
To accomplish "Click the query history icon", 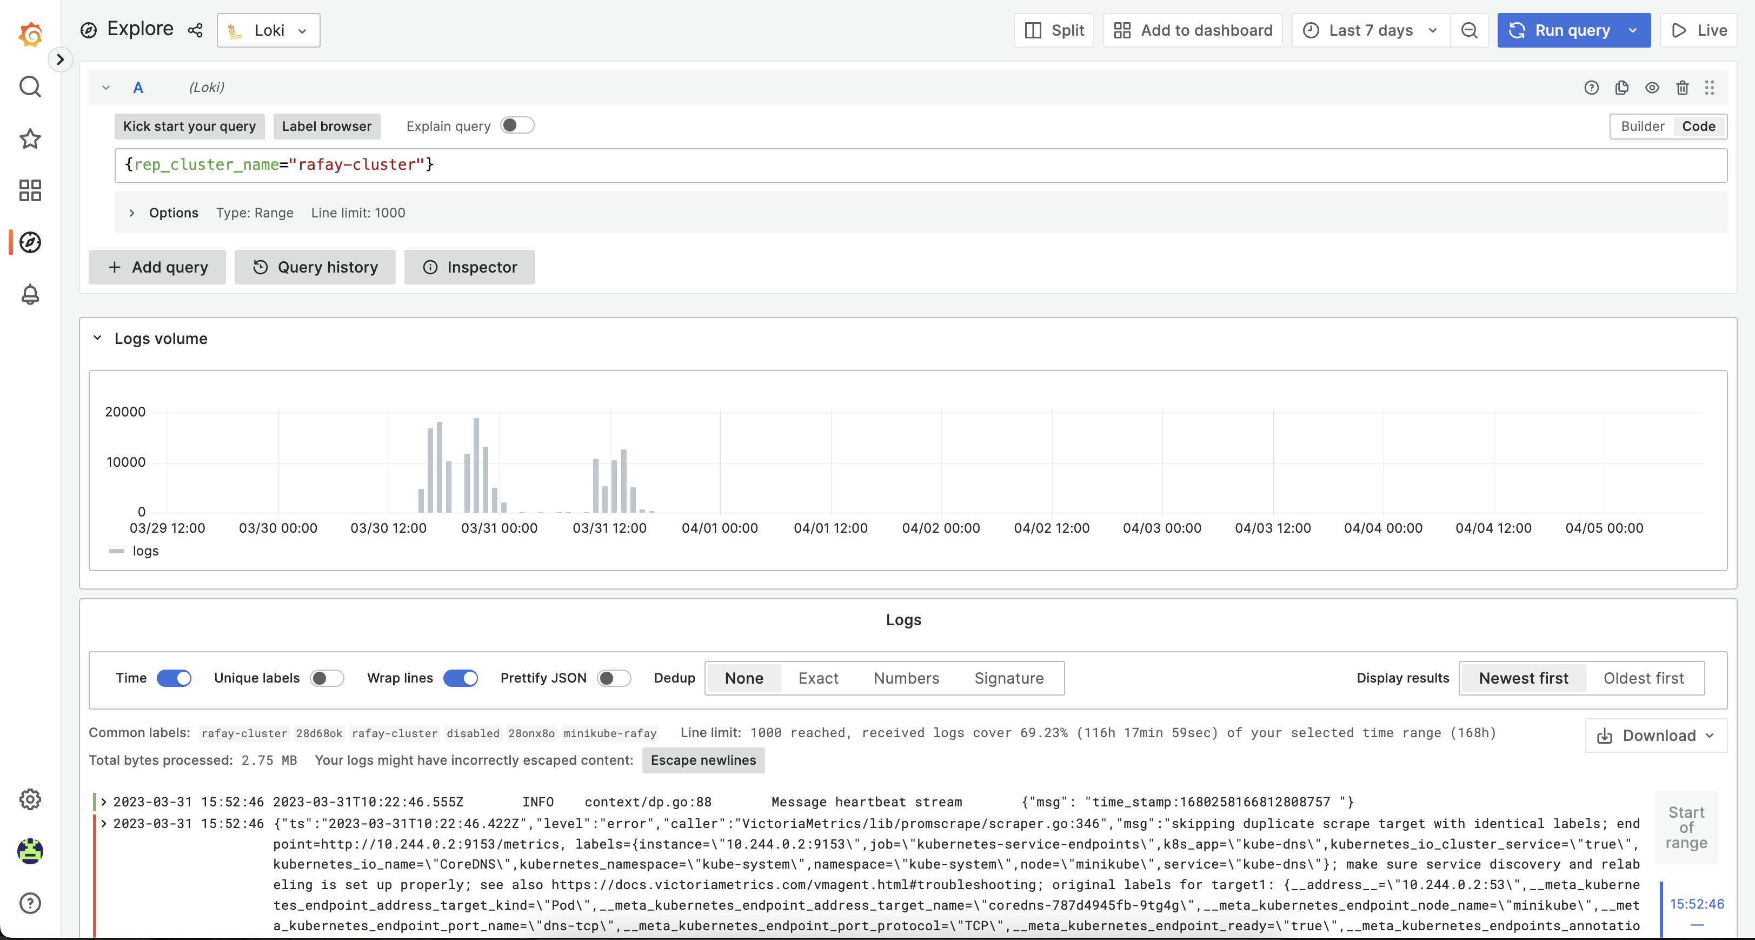I will (259, 267).
